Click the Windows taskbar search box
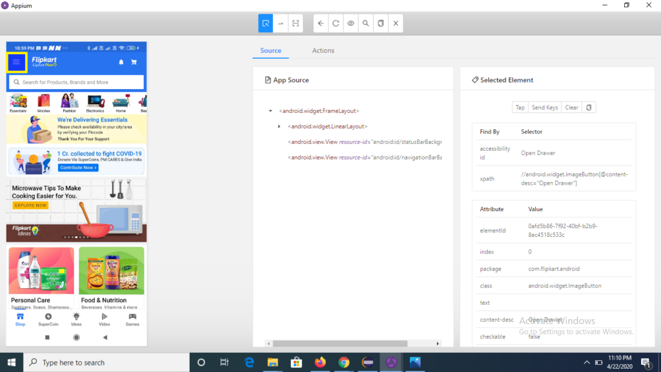The image size is (661, 372). point(107,362)
